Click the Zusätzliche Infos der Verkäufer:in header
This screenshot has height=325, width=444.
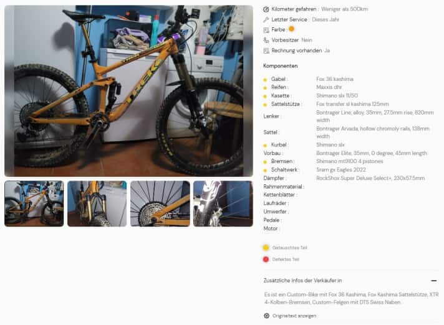[302, 281]
